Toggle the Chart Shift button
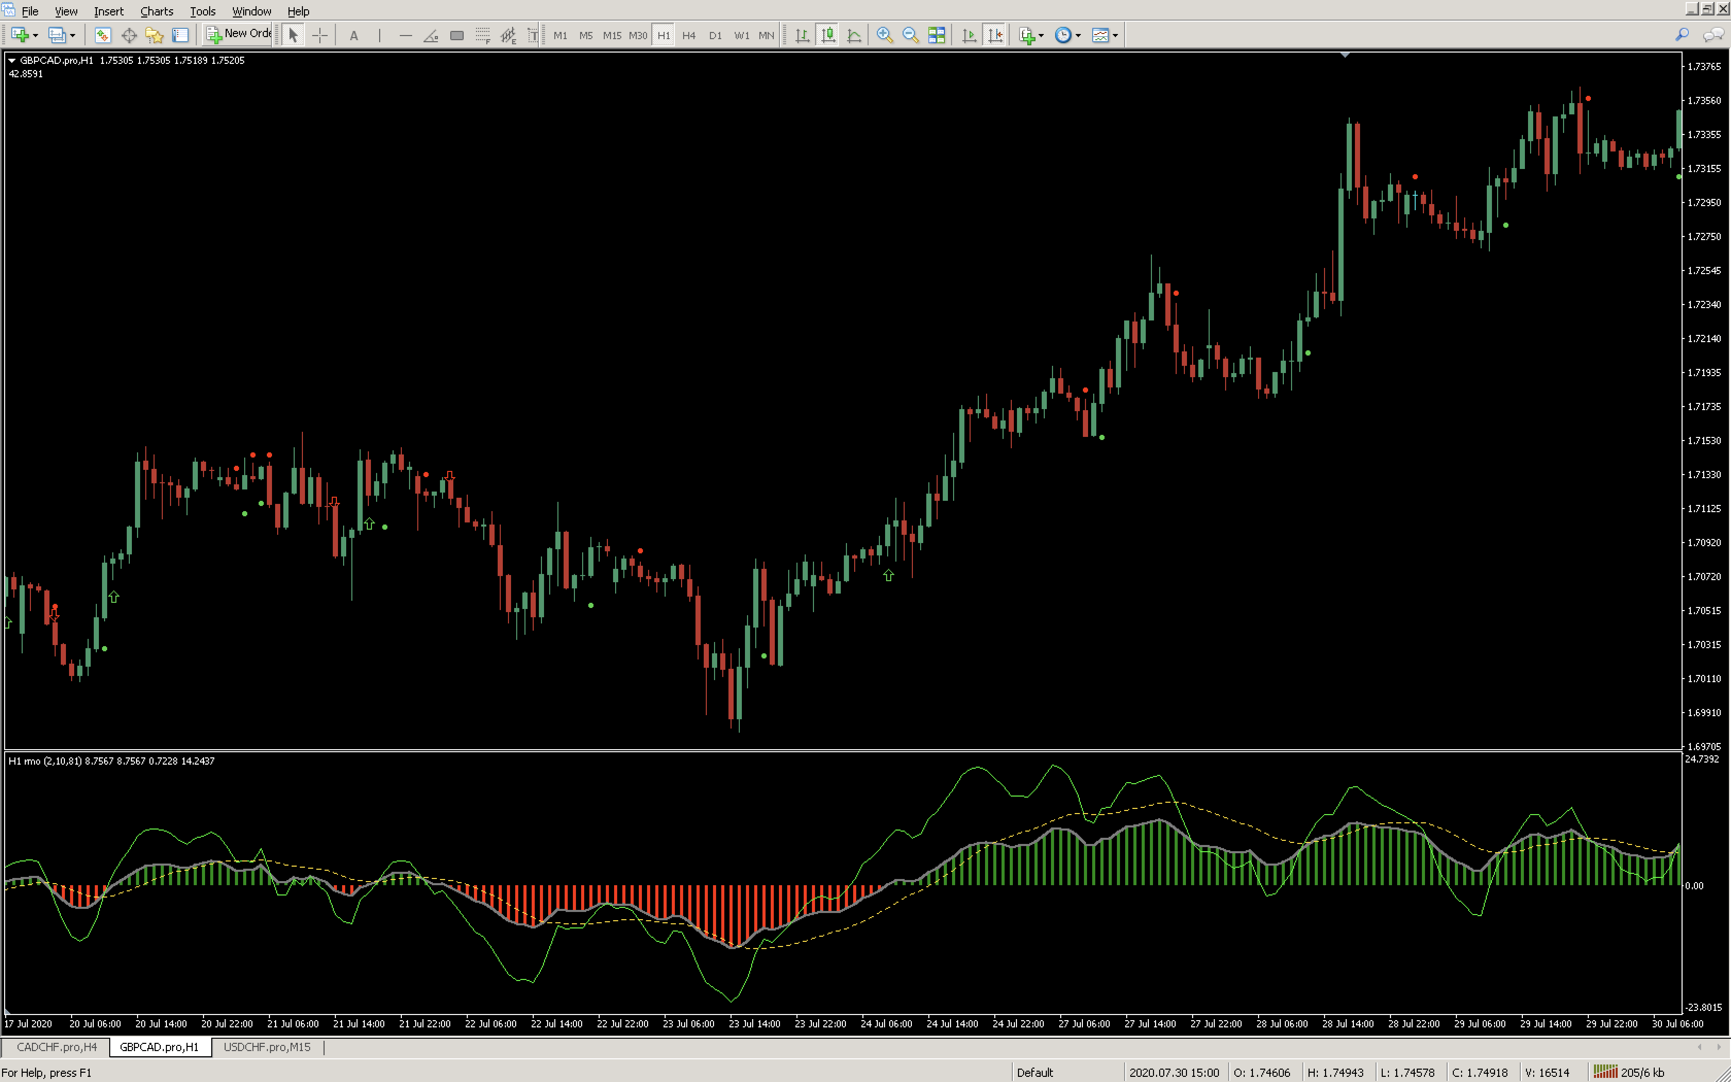Screen dimensions: 1731x1082 coord(995,35)
